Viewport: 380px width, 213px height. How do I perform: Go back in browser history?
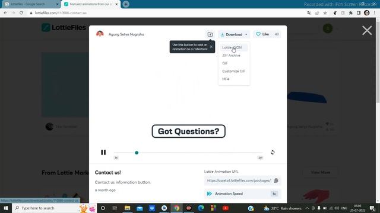point(5,13)
